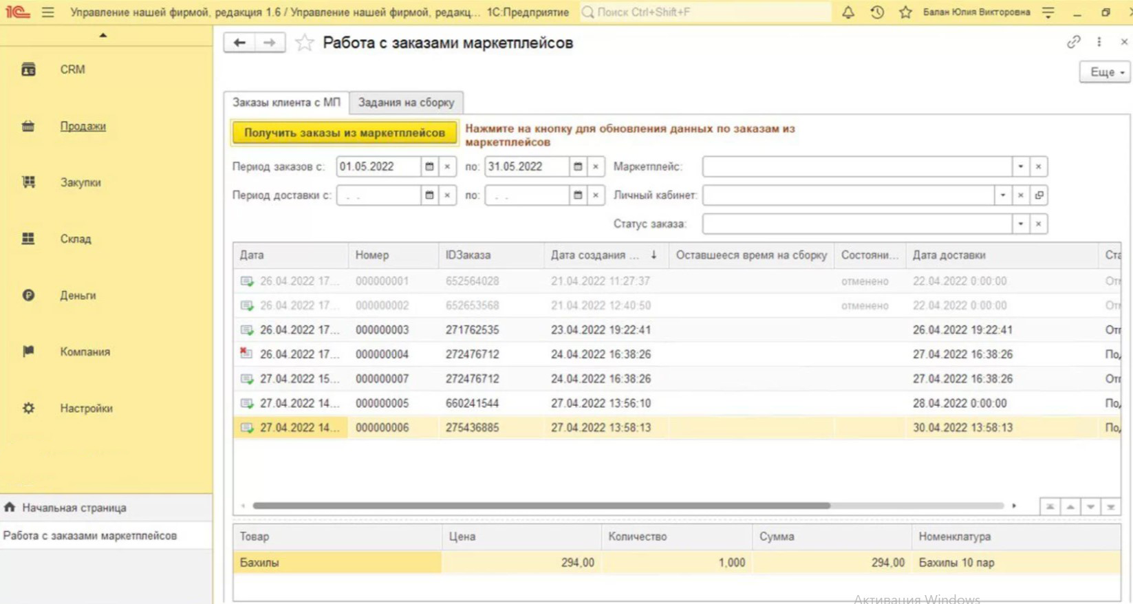Viewport: 1133px width, 604px height.
Task: Click Получить заказы из маркетплейсов button
Action: pyautogui.click(x=345, y=133)
